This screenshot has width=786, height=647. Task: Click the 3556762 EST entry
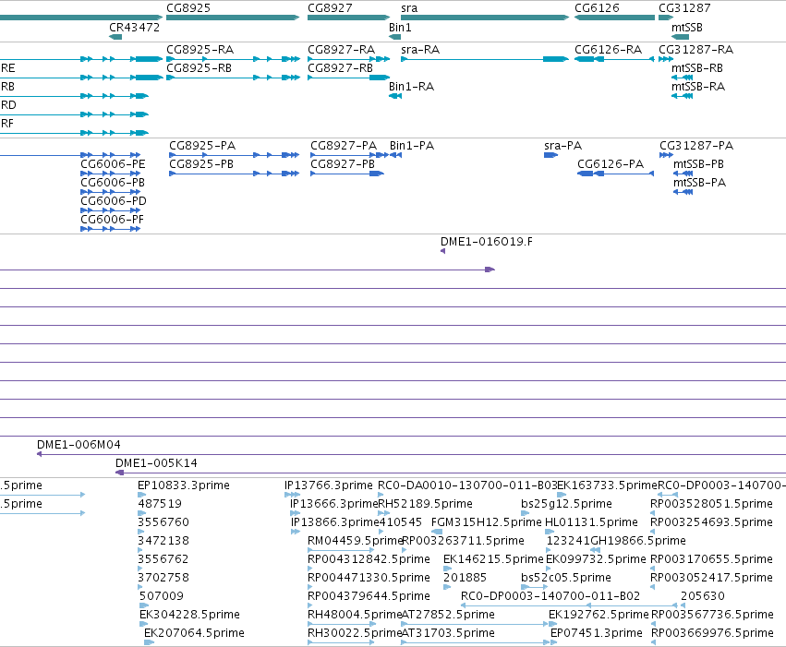click(x=163, y=559)
